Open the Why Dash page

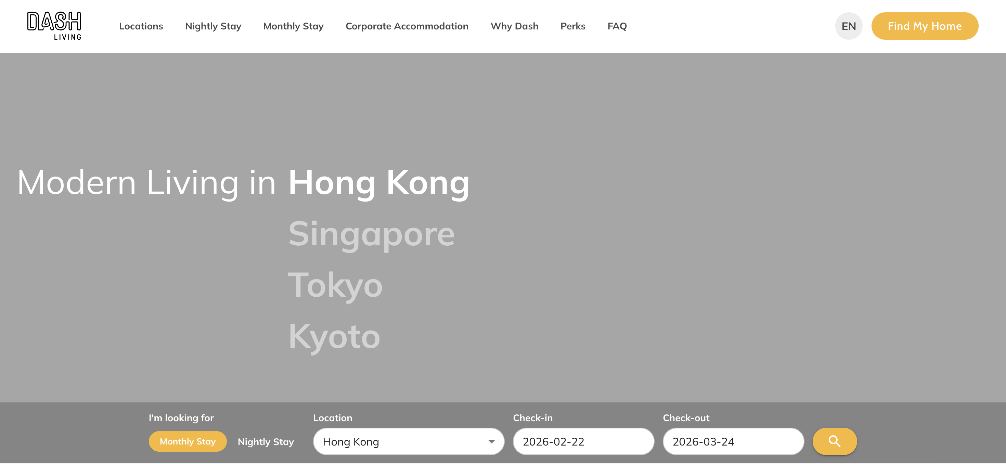[514, 26]
